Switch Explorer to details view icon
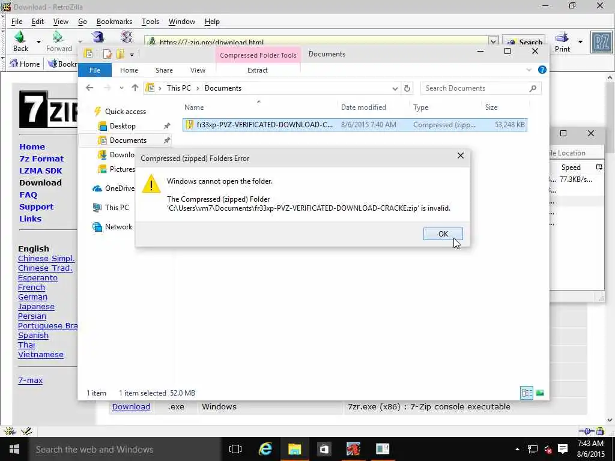This screenshot has width=615, height=461. pos(526,393)
